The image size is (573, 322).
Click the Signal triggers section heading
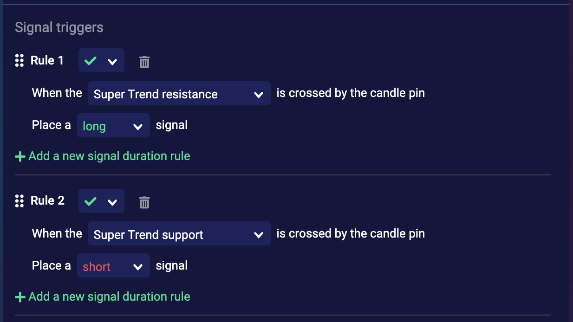[x=59, y=27]
